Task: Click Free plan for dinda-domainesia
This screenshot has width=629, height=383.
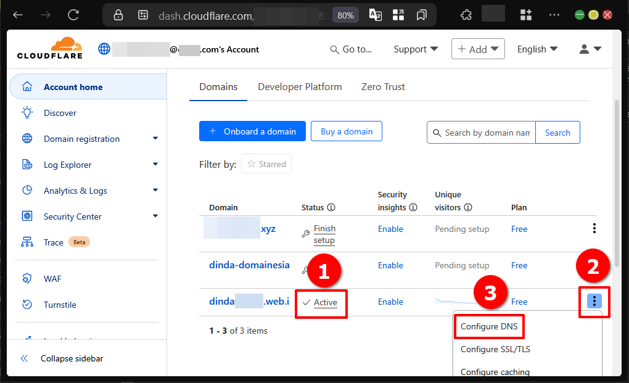Action: point(519,265)
